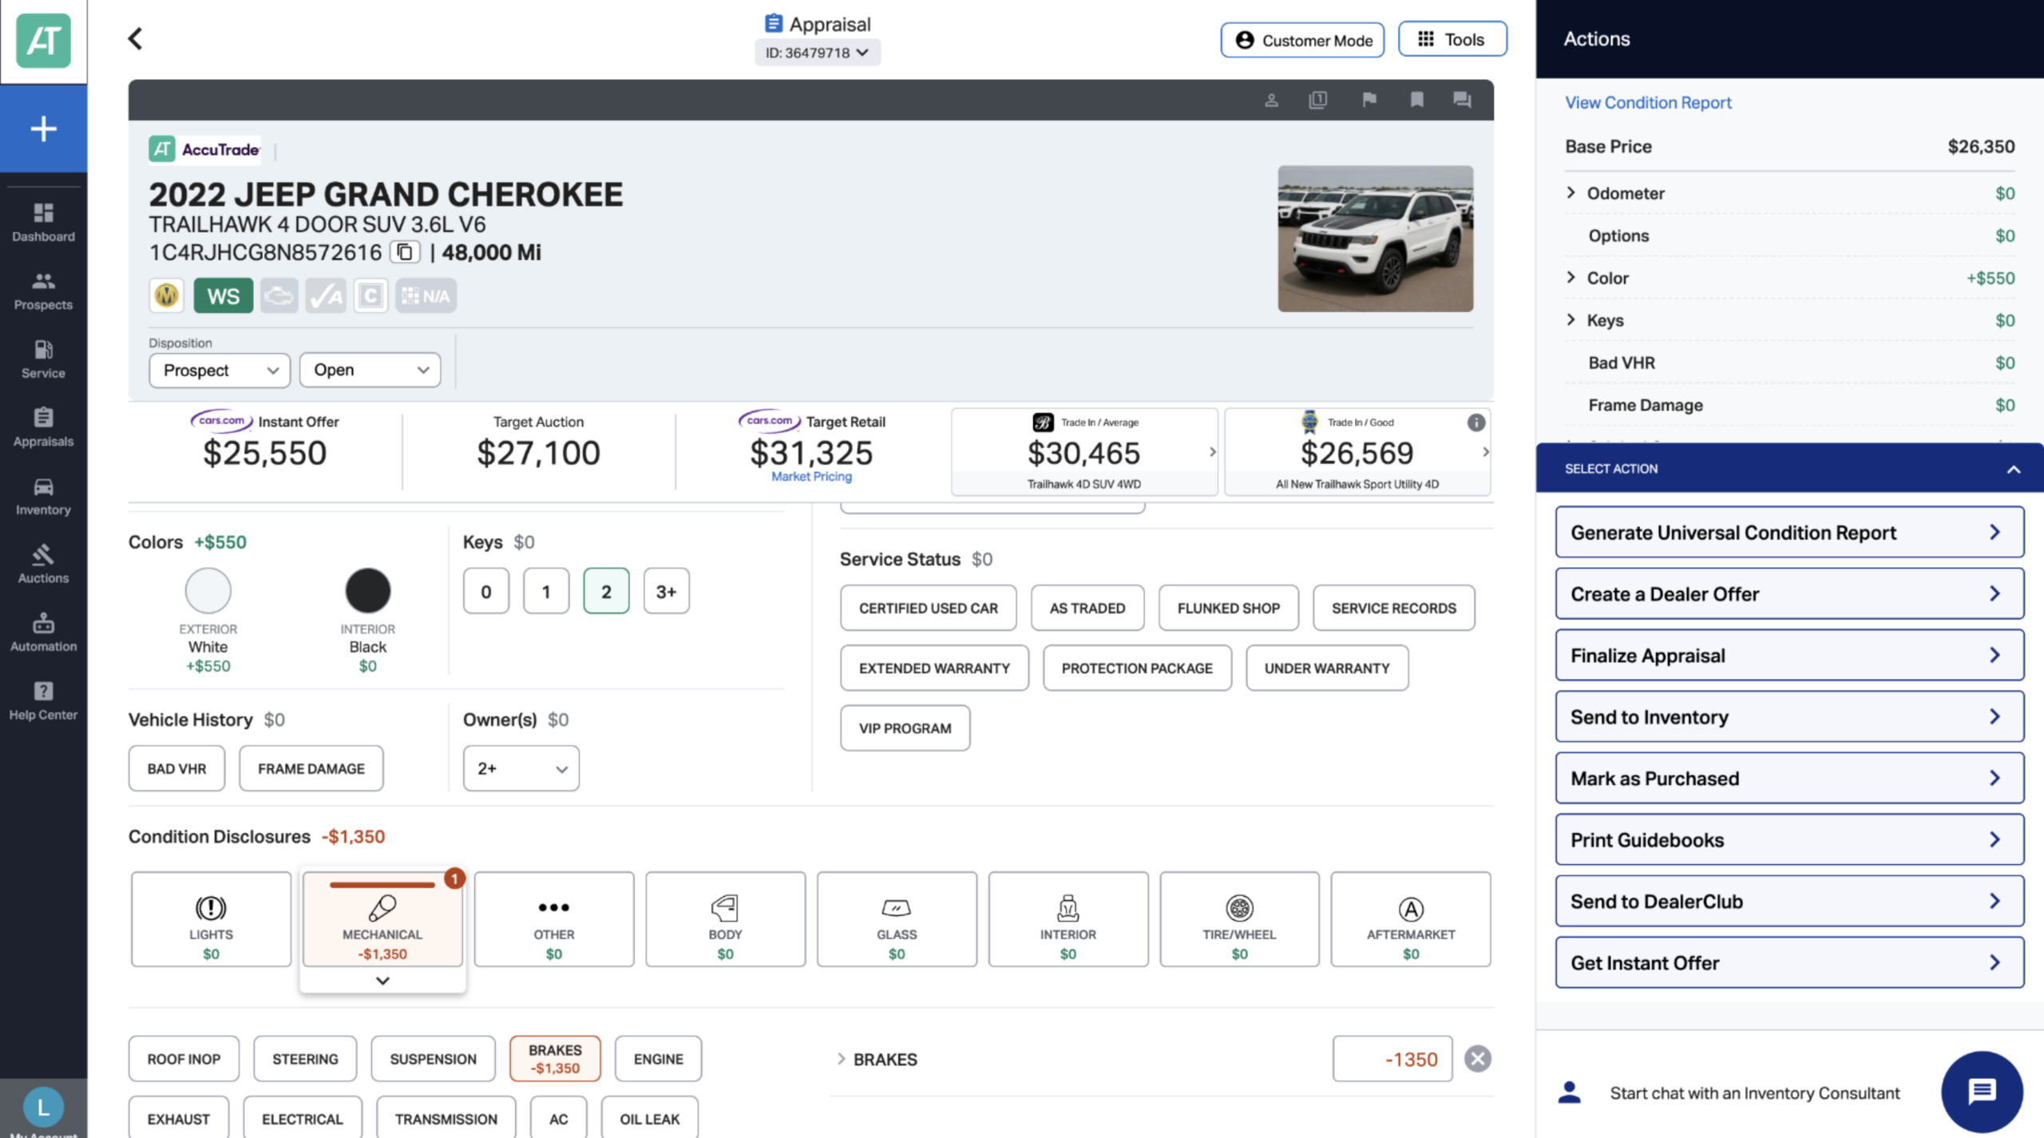Screen dimensions: 2044x1138
Task: Click the Customer Mode button
Action: (x=1302, y=40)
